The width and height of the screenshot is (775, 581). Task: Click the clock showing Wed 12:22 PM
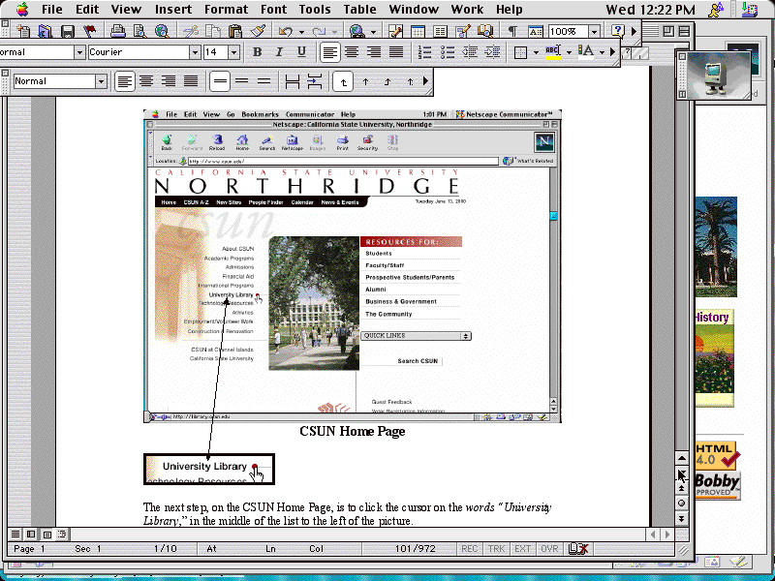point(650,10)
